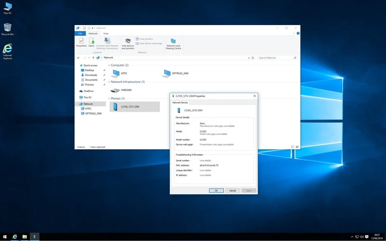Select the VMDG490 router icon
386x241 pixels.
pyautogui.click(x=115, y=90)
